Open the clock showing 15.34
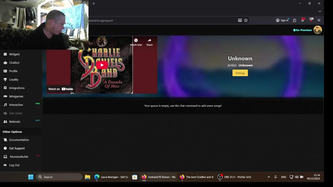Screen dimensions: 333x187 tap(313, 177)
